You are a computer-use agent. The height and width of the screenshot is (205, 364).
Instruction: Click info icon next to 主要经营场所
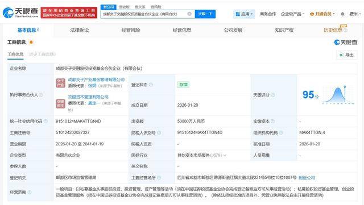(x=159, y=178)
